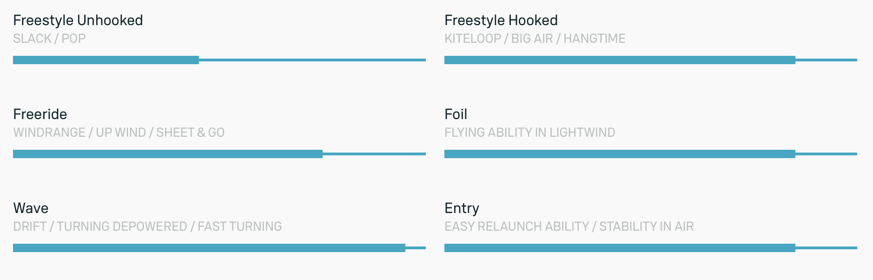This screenshot has width=873, height=280.
Task: Click the thin unfilled end of Freeride bar
Action: pyautogui.click(x=374, y=154)
